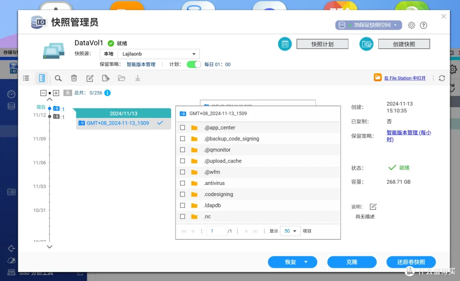Check the .@wfm folder checkbox
The height and width of the screenshot is (281, 460).
click(182, 172)
